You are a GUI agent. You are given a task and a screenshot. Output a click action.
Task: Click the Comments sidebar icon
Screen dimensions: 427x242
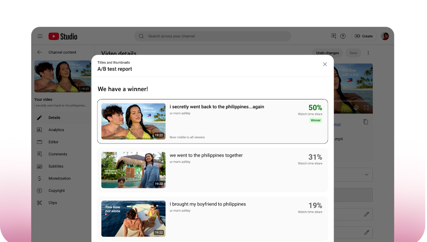[40, 154]
